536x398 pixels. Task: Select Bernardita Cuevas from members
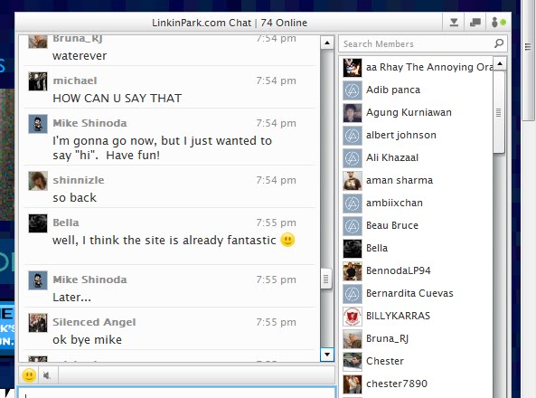tap(418, 293)
